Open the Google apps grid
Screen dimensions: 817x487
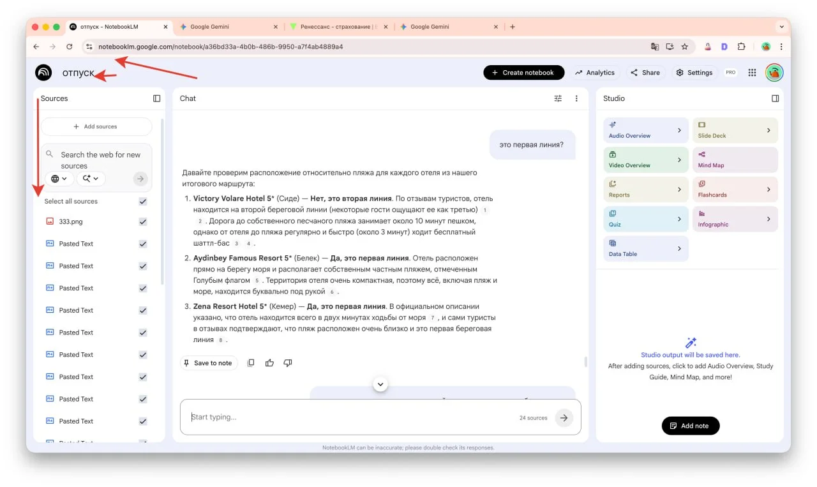(x=753, y=73)
